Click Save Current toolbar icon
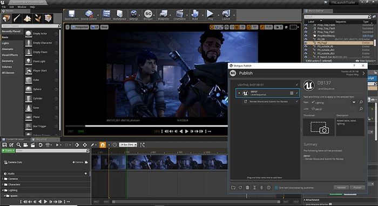378x206 pixels. pyautogui.click(x=71, y=15)
